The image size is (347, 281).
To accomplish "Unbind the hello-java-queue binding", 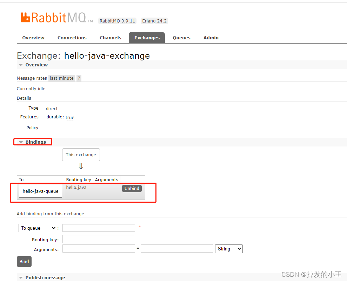I will click(x=132, y=188).
